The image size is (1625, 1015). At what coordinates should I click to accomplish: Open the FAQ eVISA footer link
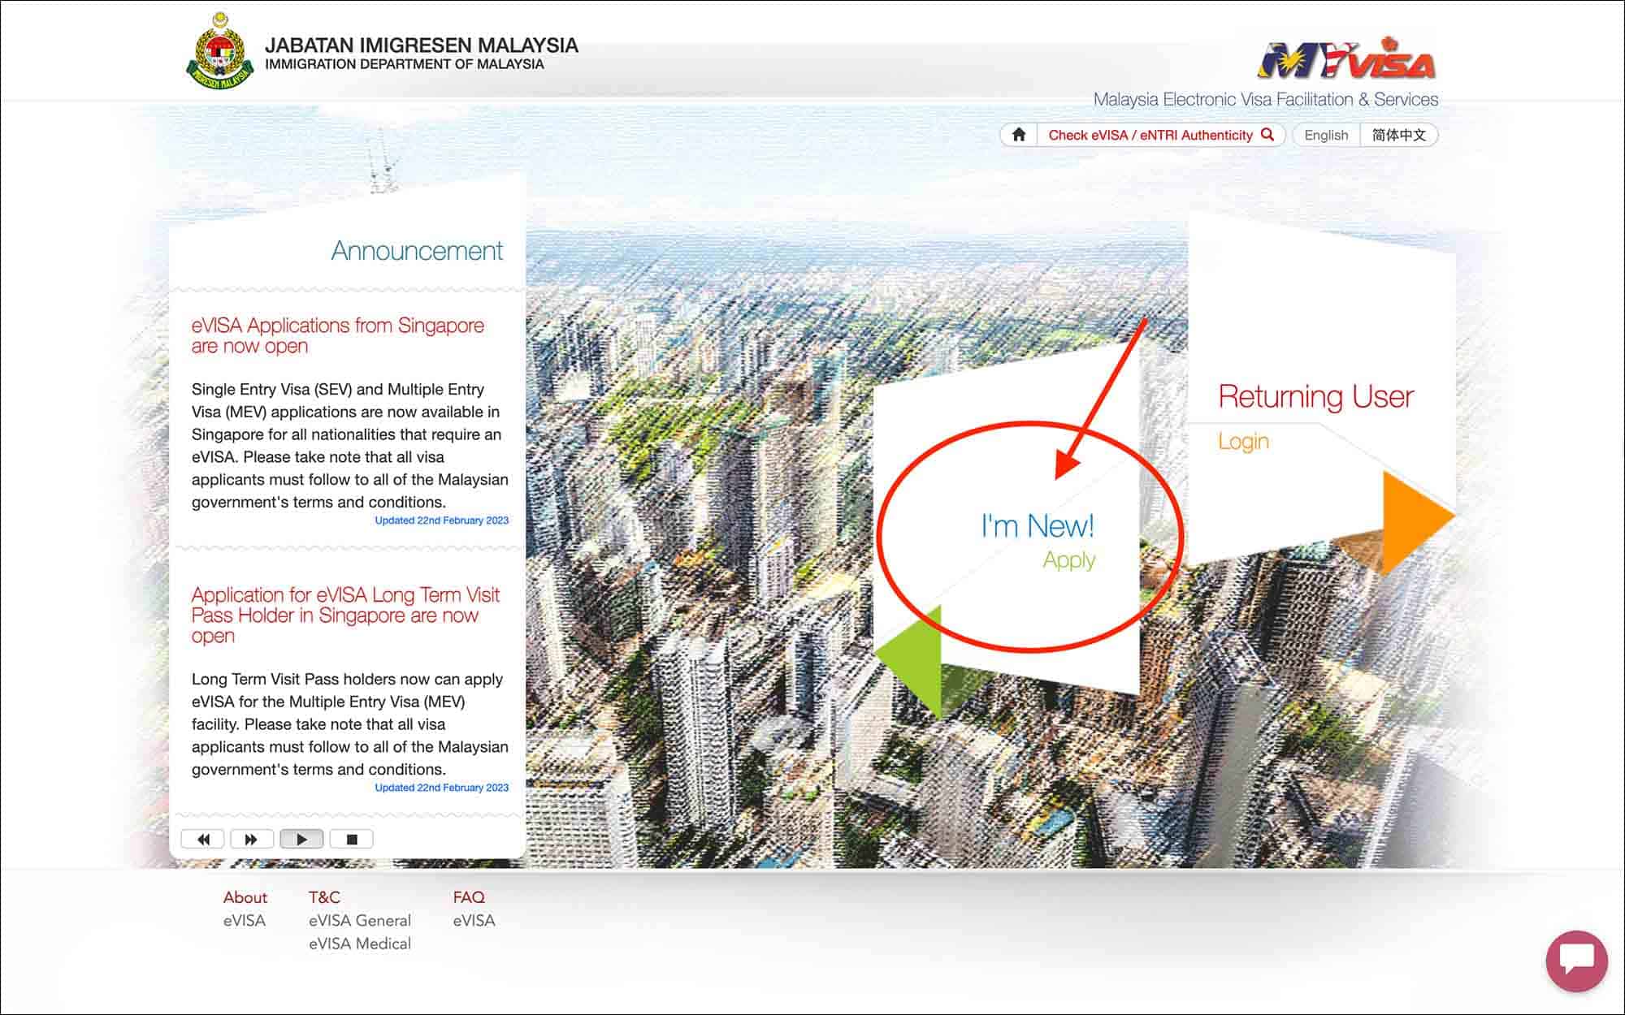point(474,921)
